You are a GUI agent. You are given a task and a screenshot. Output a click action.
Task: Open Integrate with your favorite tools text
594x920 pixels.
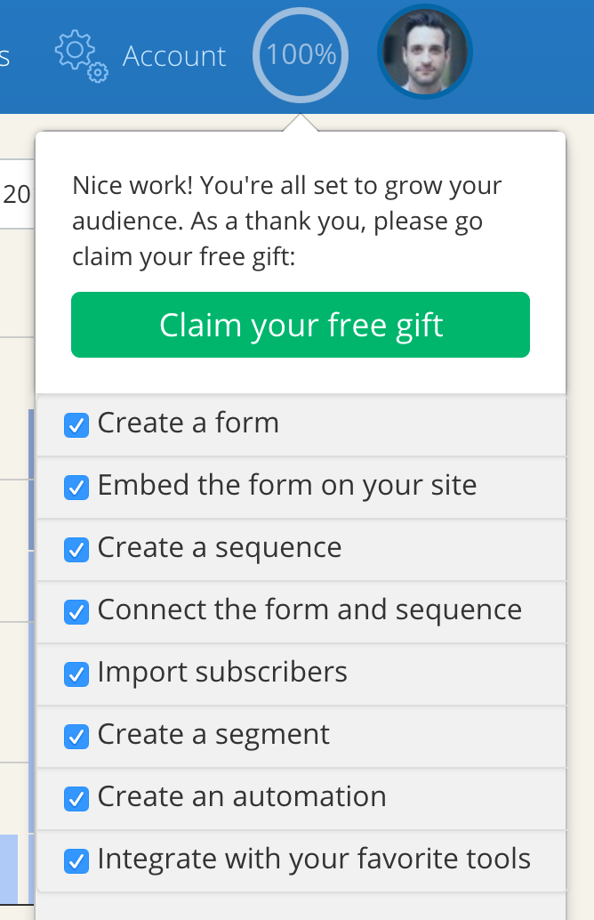314,859
